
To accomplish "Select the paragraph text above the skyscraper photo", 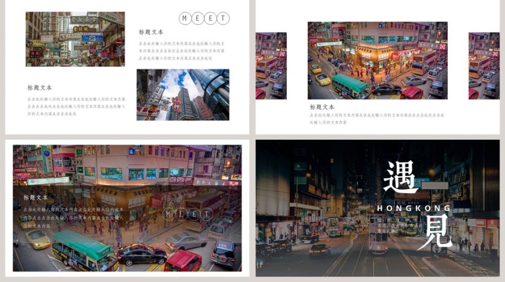I will (182, 50).
